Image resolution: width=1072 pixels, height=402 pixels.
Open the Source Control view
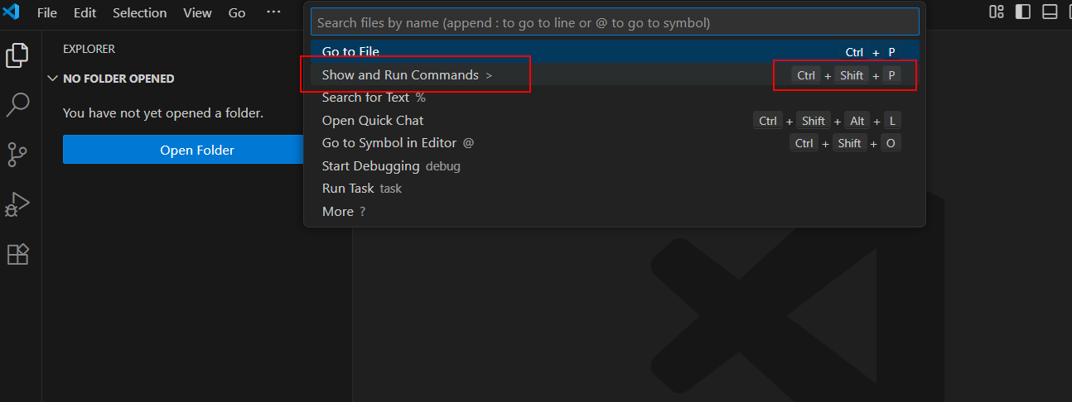pyautogui.click(x=17, y=155)
